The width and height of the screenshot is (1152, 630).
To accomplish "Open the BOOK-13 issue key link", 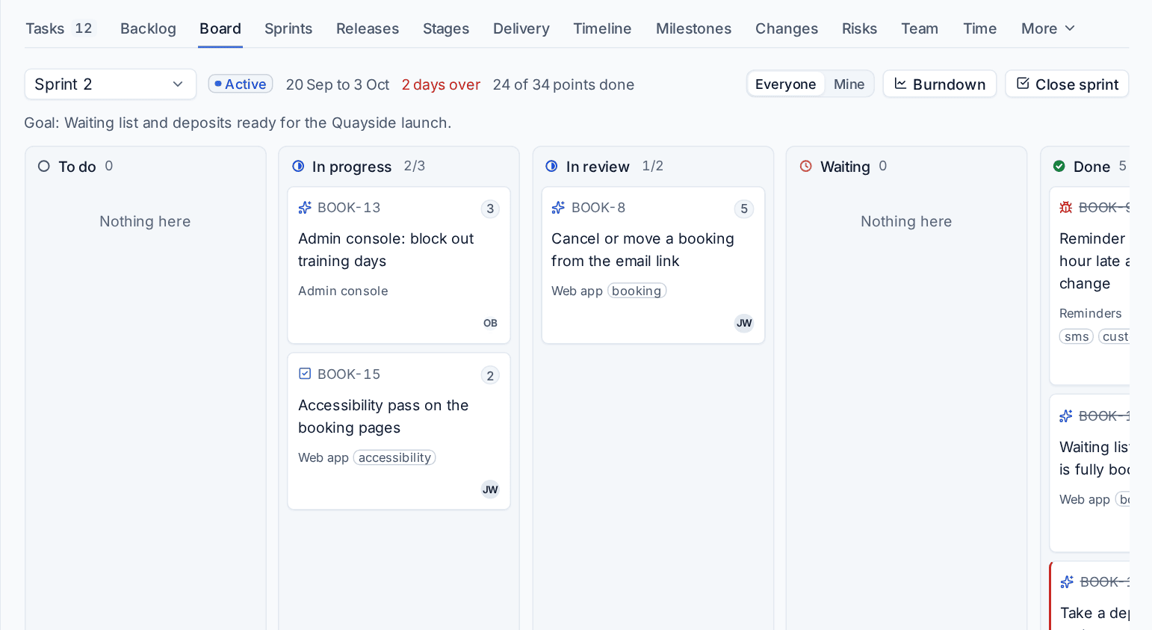I will click(x=349, y=208).
